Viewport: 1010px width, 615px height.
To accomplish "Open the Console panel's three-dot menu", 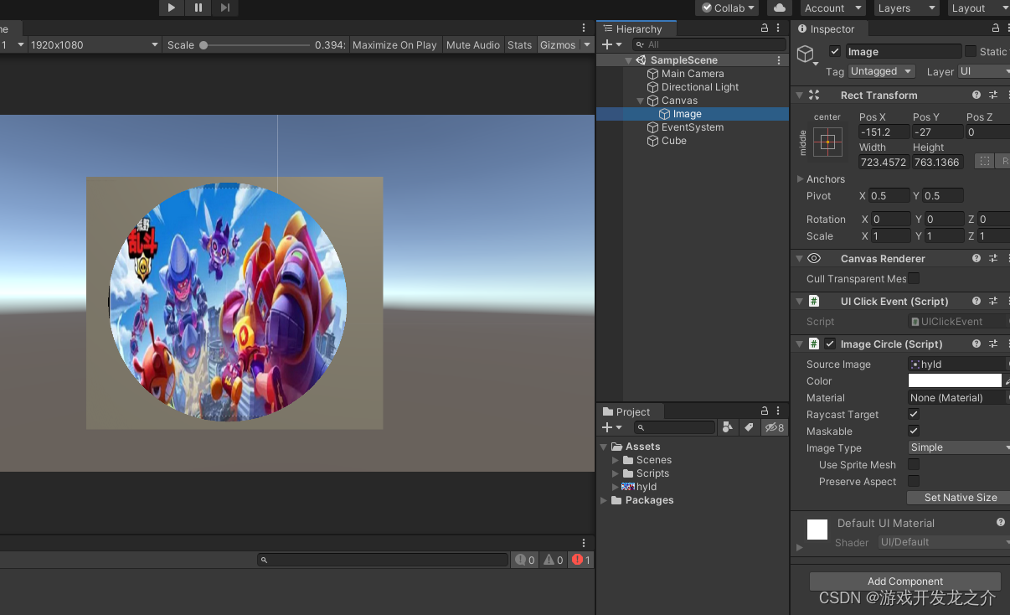I will [x=585, y=543].
